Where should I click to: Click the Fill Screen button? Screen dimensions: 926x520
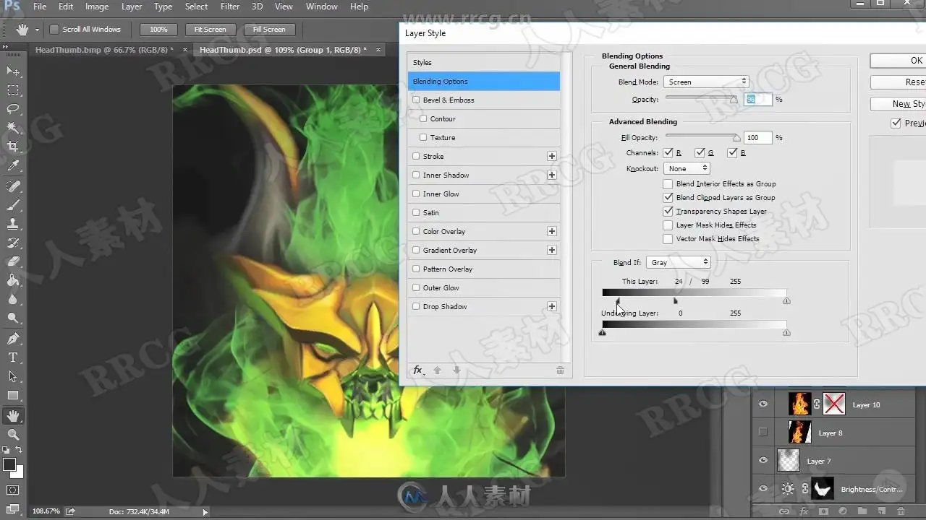(x=269, y=30)
